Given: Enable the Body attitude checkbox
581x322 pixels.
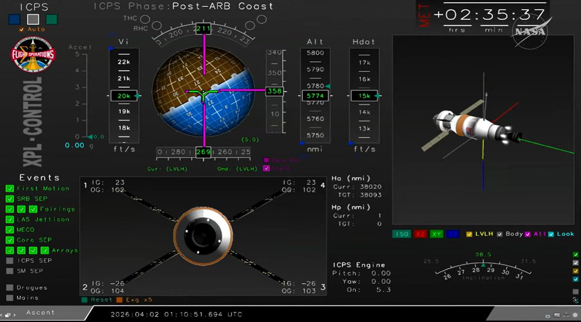Looking at the screenshot, I should pos(500,234).
